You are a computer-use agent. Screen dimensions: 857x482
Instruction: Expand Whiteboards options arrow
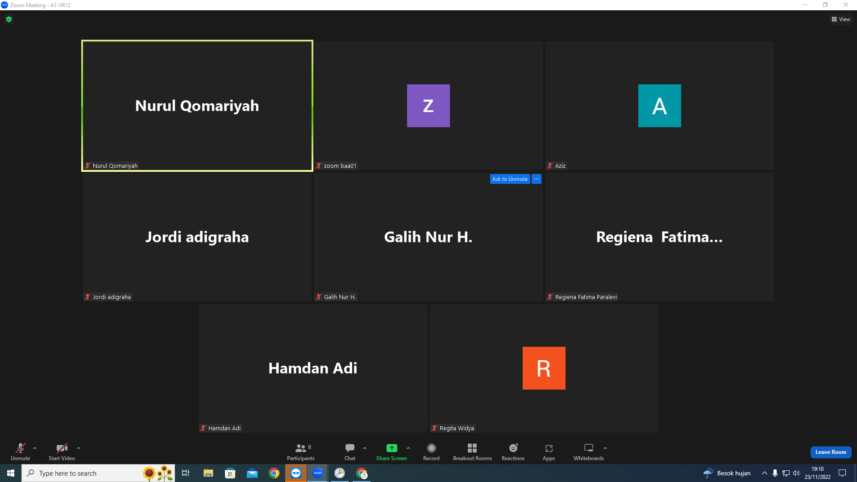click(605, 448)
